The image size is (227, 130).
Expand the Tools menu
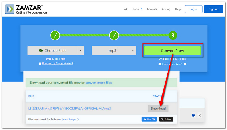[x=138, y=9]
